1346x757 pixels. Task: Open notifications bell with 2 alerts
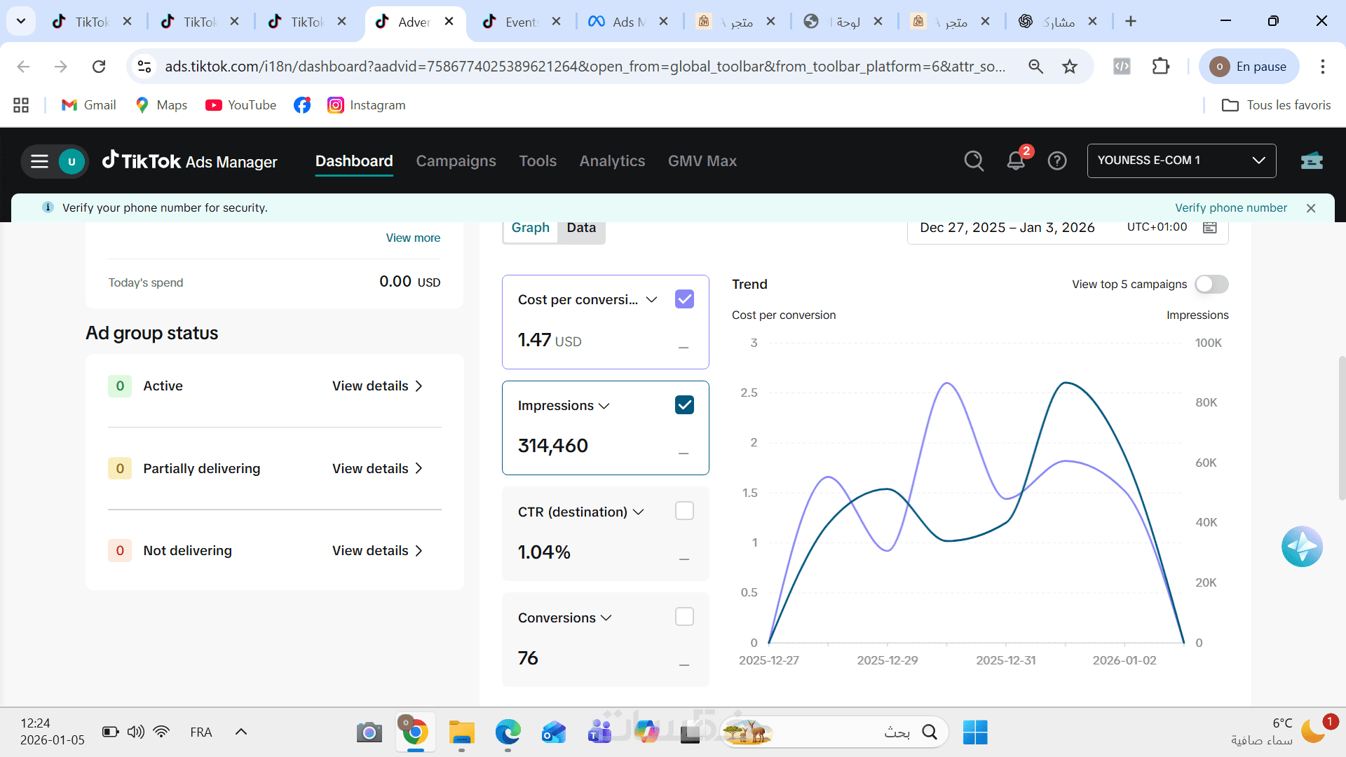(x=1016, y=161)
